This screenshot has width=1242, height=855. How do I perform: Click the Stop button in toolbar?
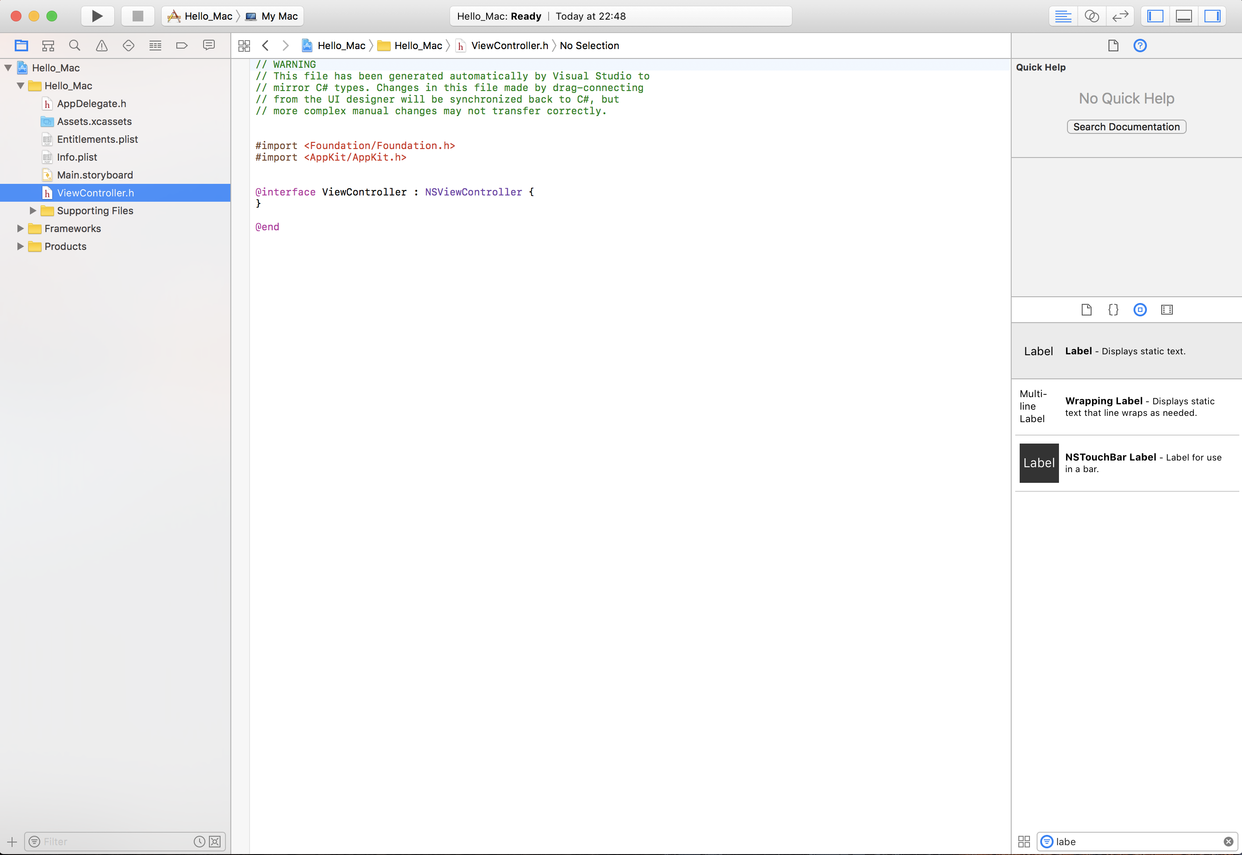[136, 16]
